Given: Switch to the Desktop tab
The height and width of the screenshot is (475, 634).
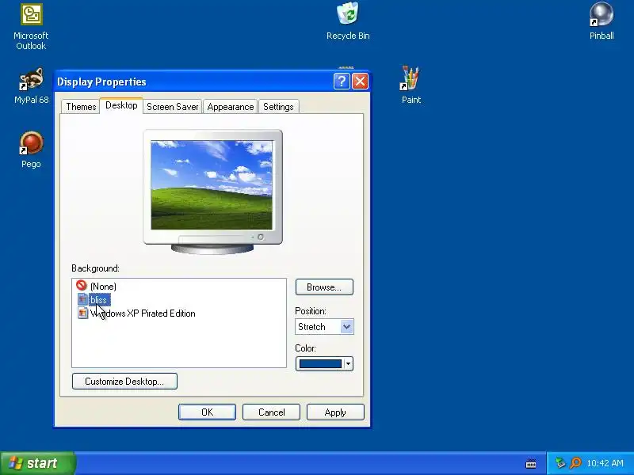Looking at the screenshot, I should click(121, 105).
